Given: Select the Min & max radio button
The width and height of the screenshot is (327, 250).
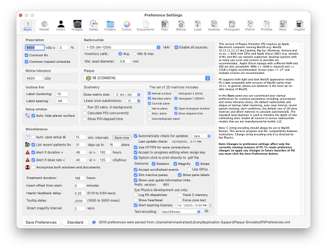Looking at the screenshot, I should tap(135, 54).
